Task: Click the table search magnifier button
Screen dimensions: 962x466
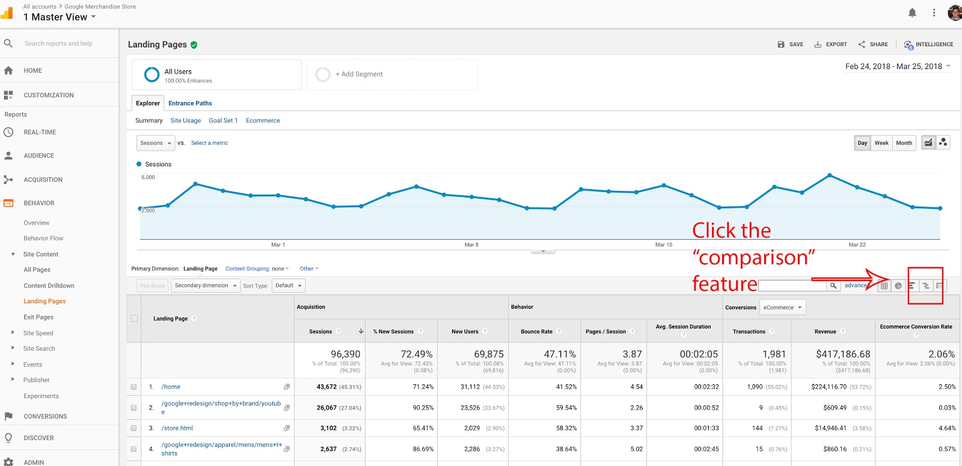Action: tap(833, 286)
